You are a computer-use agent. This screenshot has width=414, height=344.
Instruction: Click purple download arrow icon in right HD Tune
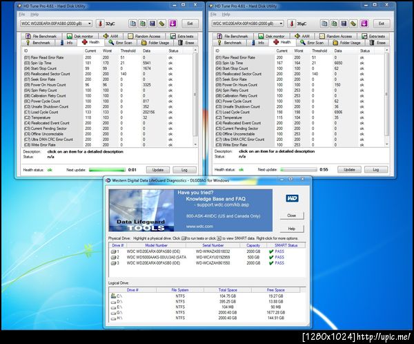coord(364,23)
